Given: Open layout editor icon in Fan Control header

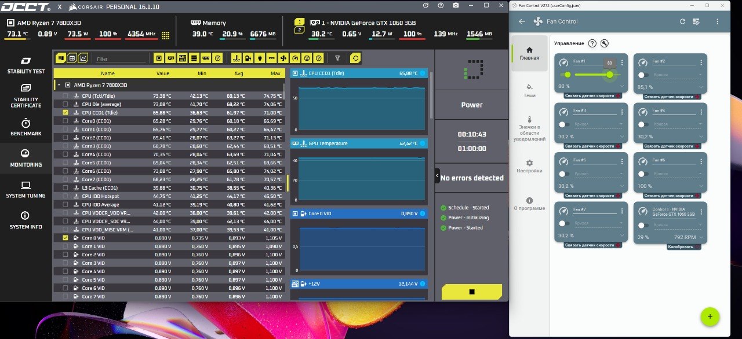Looking at the screenshot, I should pos(696,21).
